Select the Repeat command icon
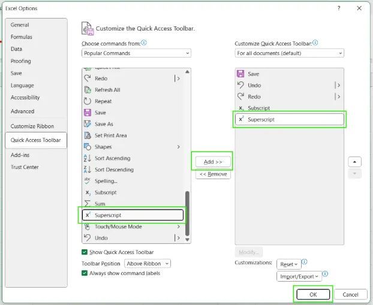This screenshot has width=373, height=305. click(x=88, y=101)
